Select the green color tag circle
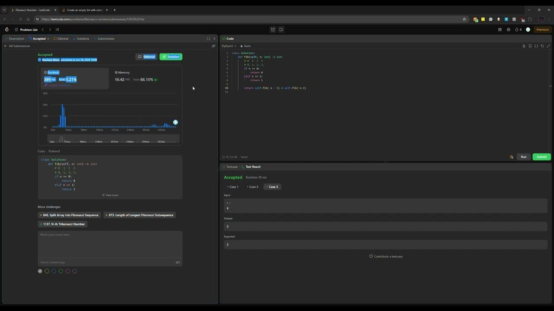The width and height of the screenshot is (554, 311). pyautogui.click(x=61, y=271)
